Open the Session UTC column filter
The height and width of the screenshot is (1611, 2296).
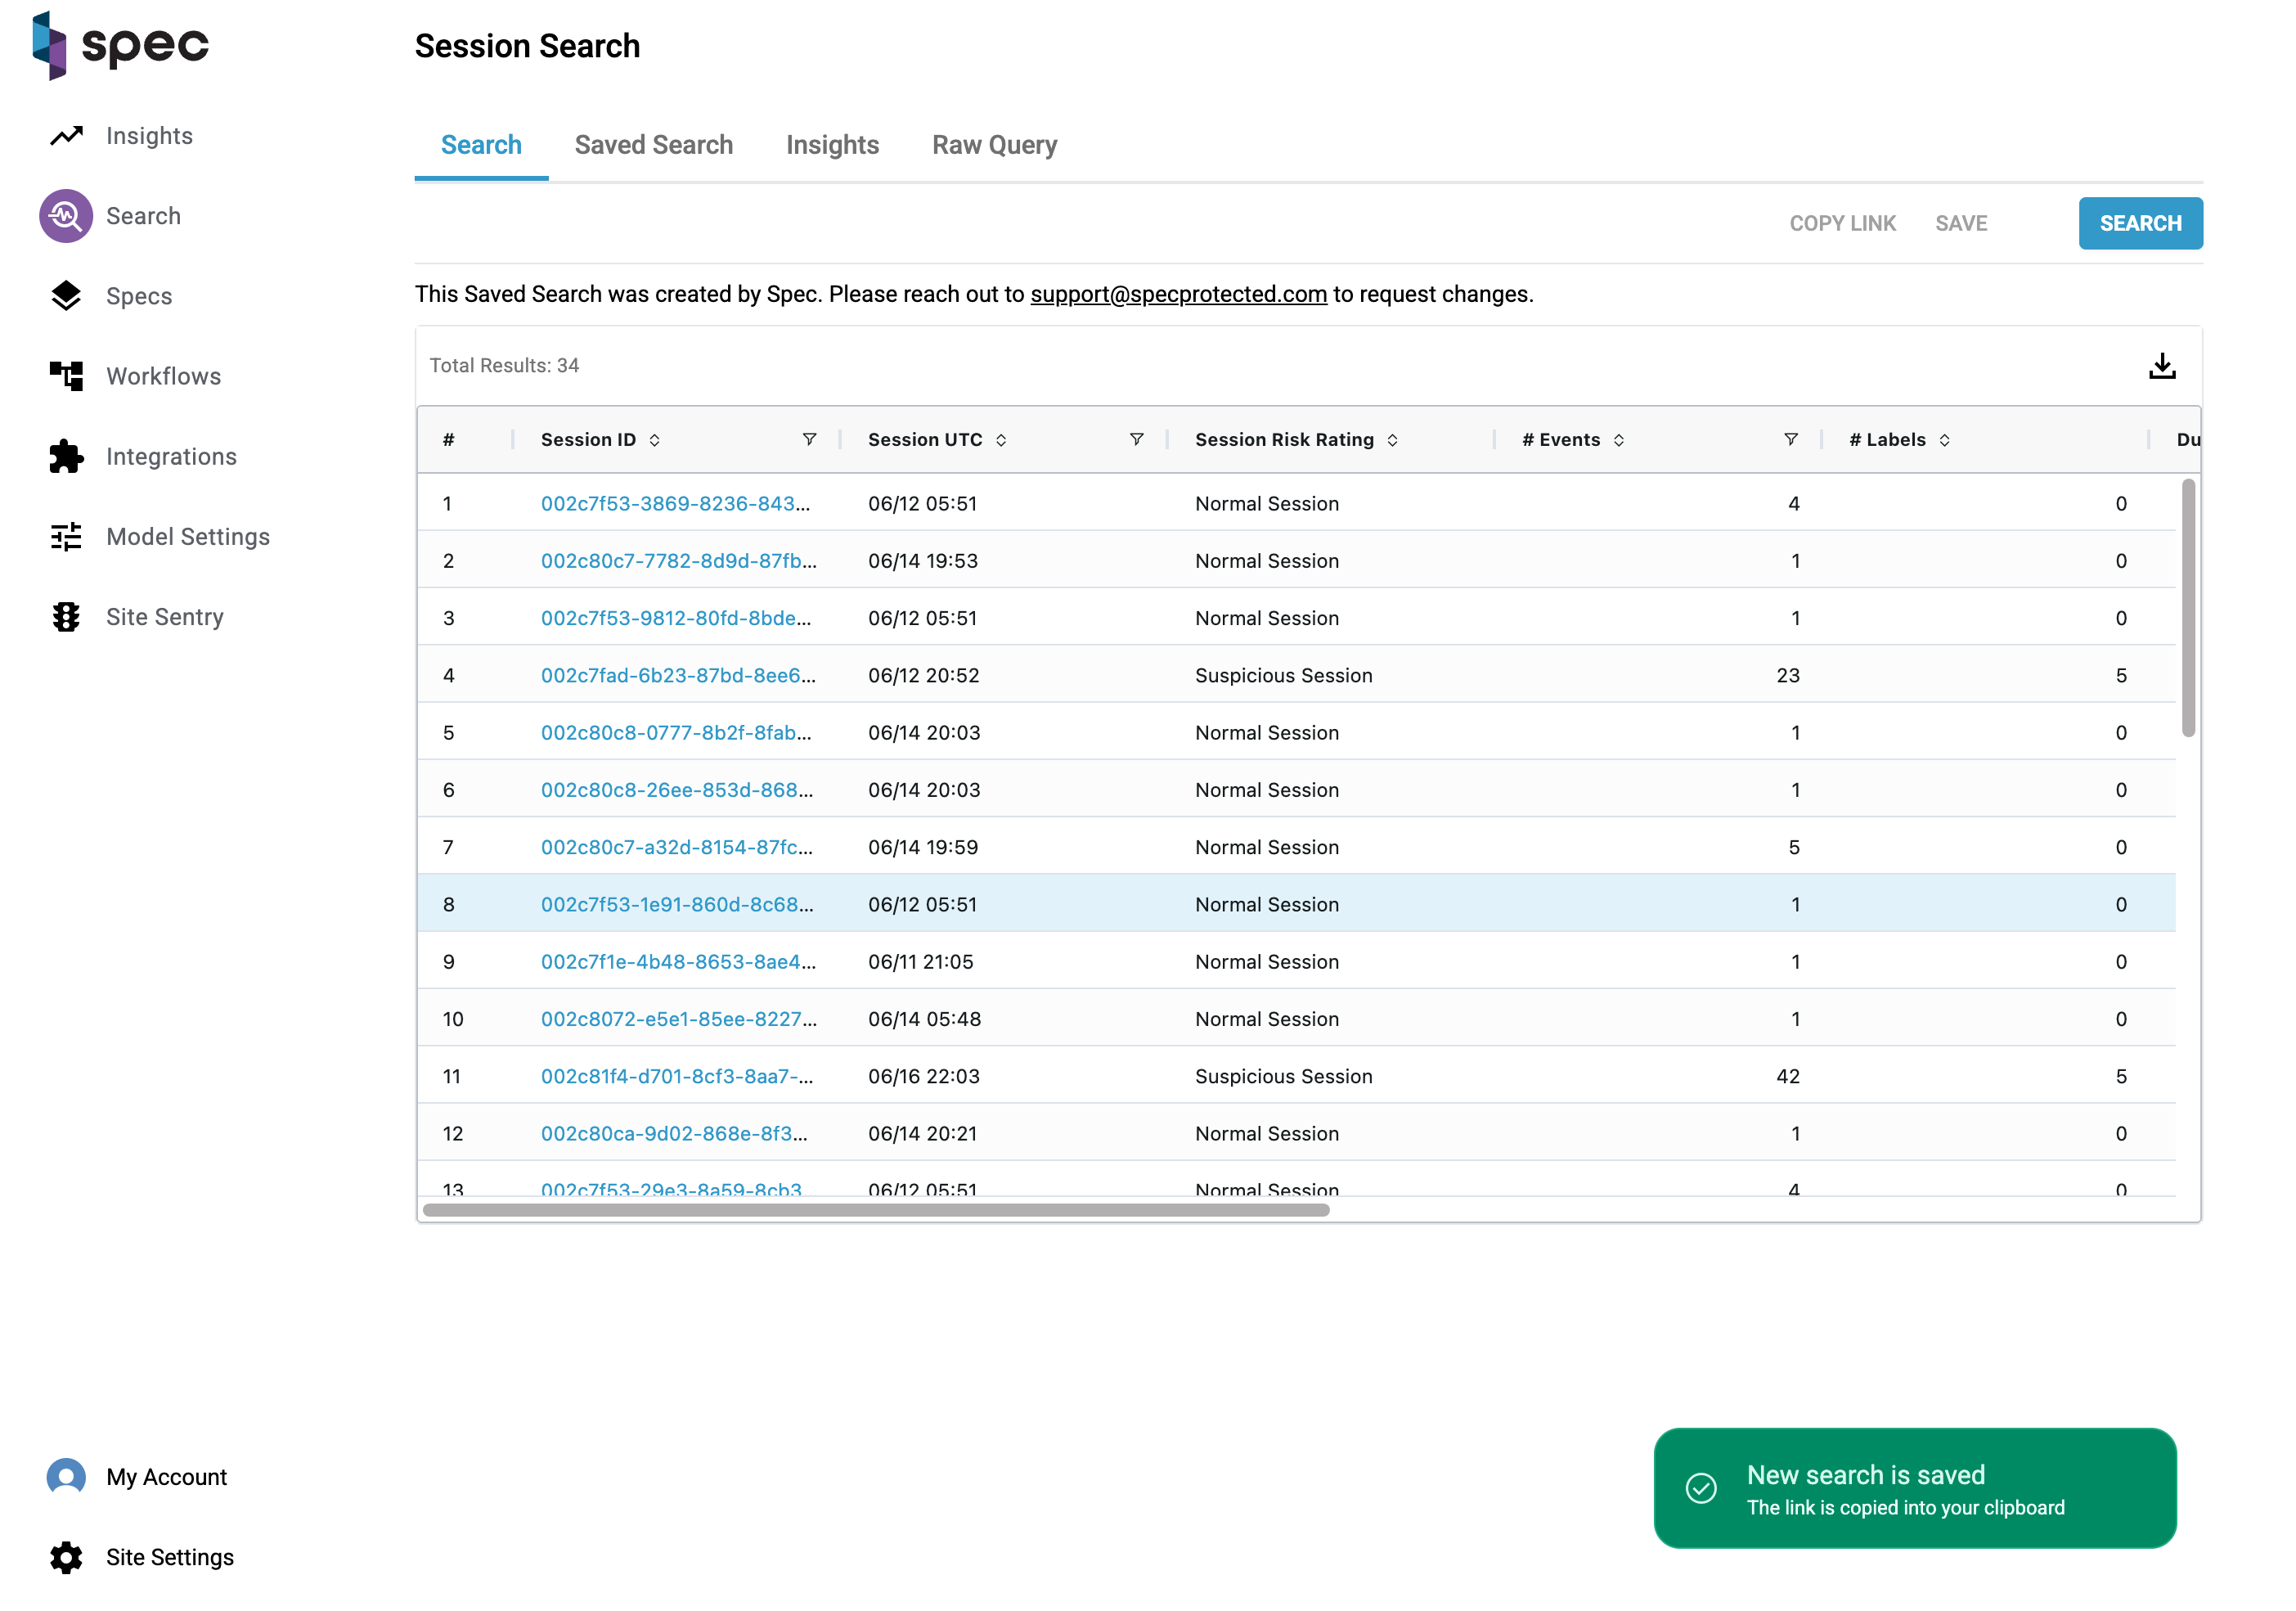pyautogui.click(x=1136, y=440)
